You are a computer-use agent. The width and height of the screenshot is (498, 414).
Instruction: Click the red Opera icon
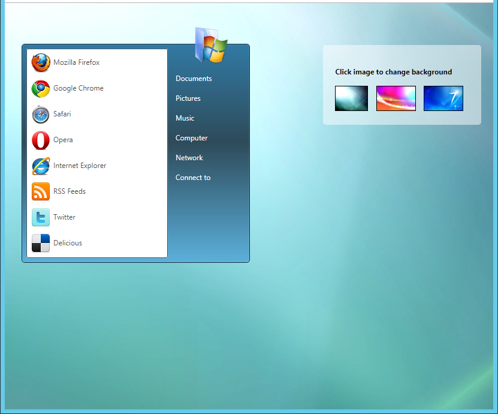click(41, 140)
